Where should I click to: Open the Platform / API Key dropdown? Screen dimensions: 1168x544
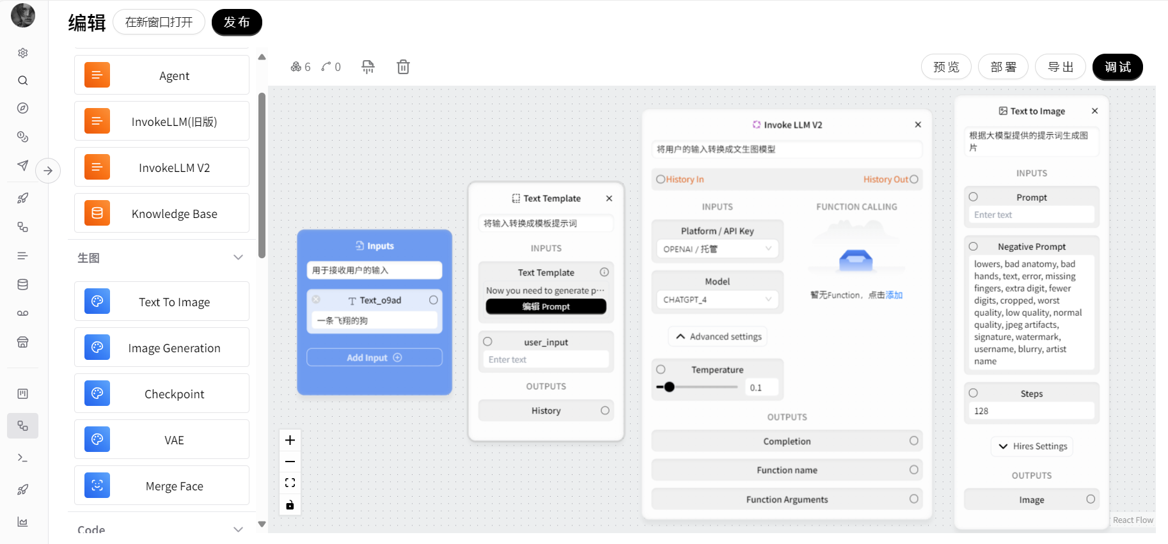pos(717,249)
